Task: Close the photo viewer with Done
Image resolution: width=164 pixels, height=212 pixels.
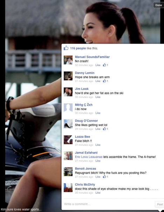Action: [158, 5]
